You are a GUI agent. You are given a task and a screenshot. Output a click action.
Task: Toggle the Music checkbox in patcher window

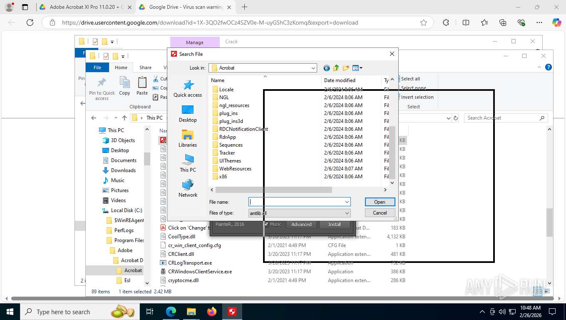[x=266, y=225]
